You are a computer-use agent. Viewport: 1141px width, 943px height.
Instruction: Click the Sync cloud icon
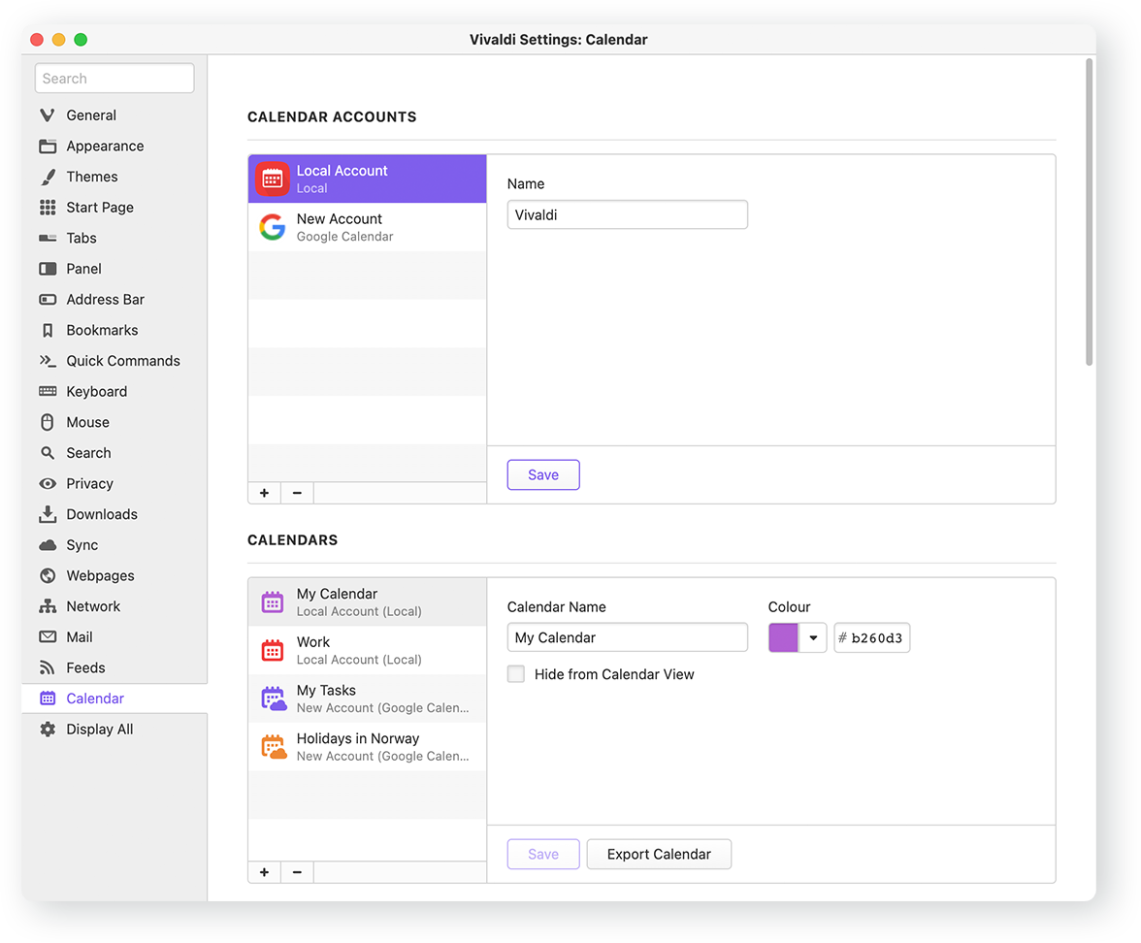click(x=48, y=545)
